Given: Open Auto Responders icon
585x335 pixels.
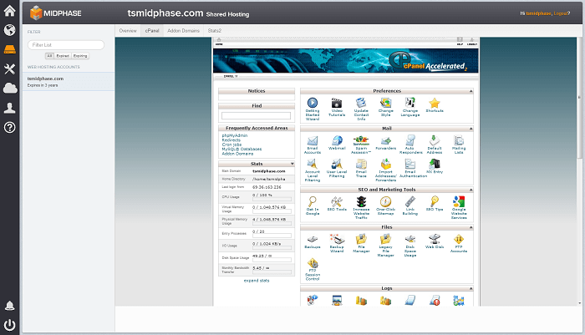Looking at the screenshot, I should [410, 140].
